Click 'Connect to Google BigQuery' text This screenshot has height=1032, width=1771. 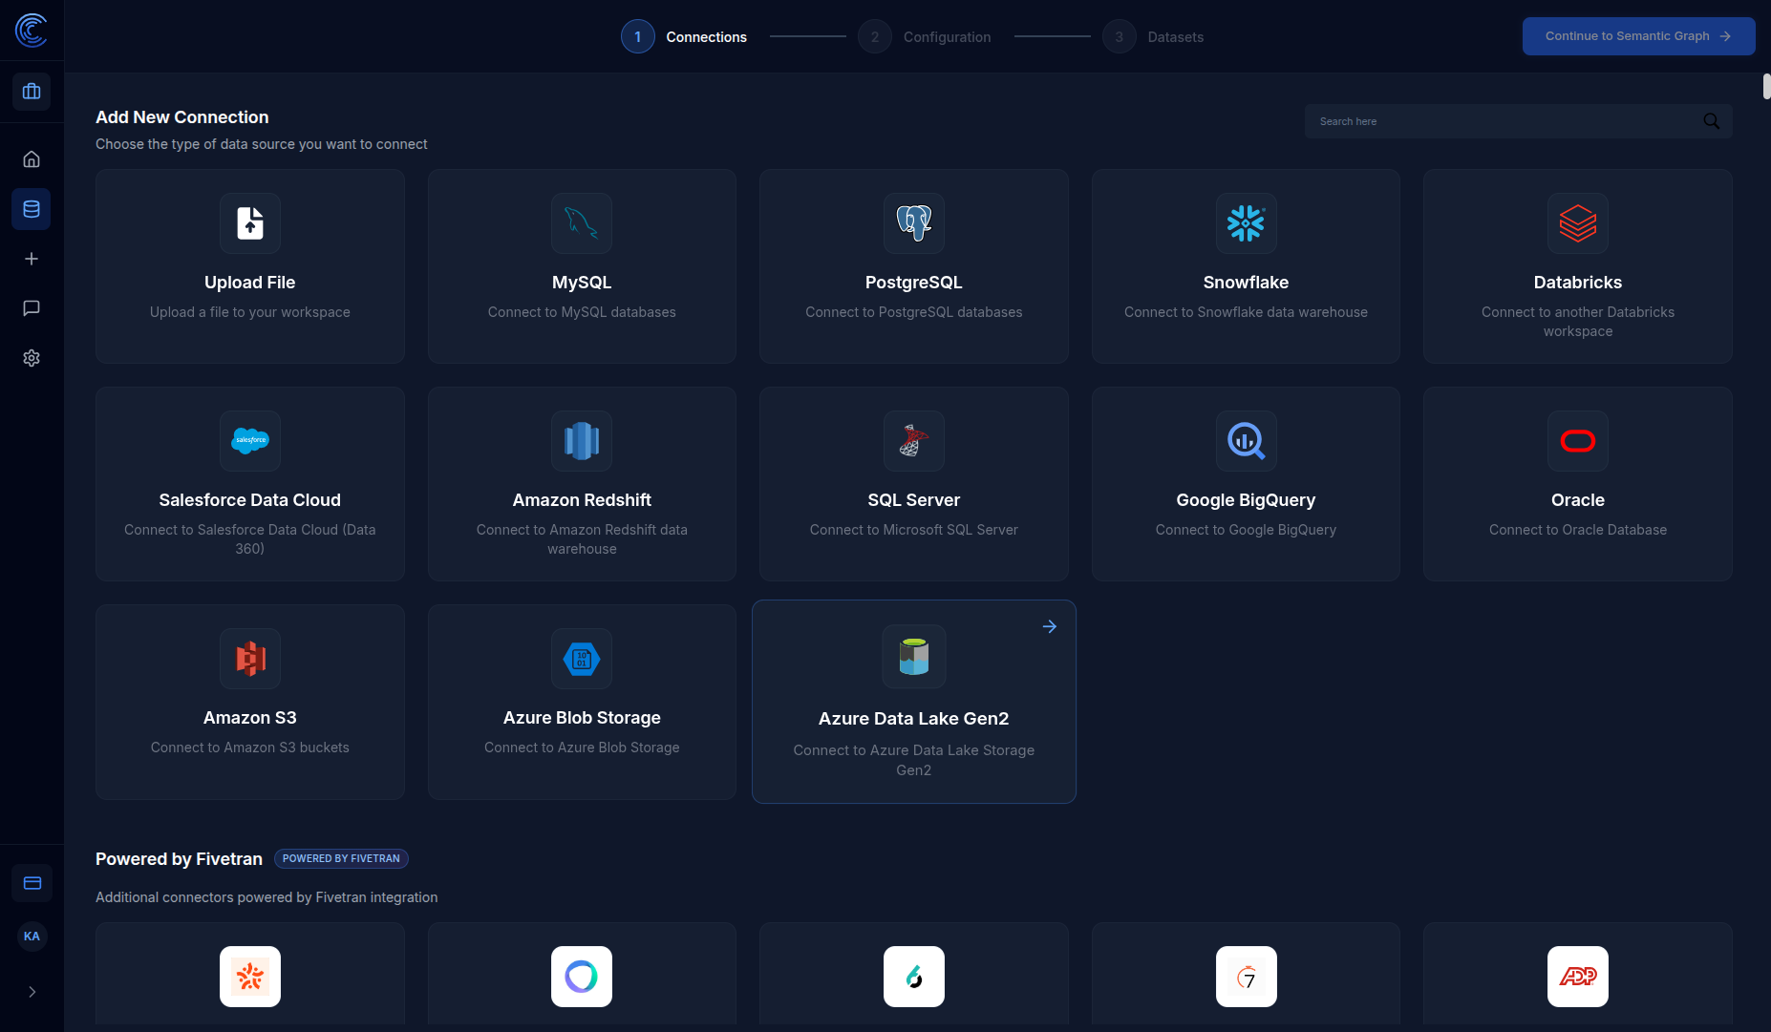pos(1246,530)
